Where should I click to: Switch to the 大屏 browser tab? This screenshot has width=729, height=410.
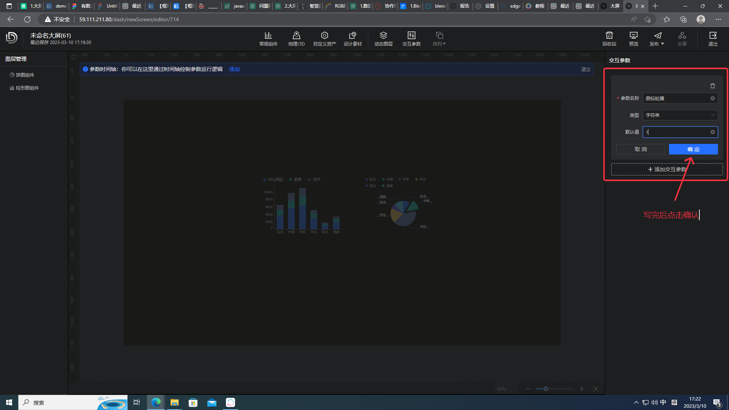(x=611, y=6)
